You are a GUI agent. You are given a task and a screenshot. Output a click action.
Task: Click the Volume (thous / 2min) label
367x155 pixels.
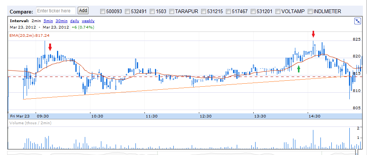30,123
